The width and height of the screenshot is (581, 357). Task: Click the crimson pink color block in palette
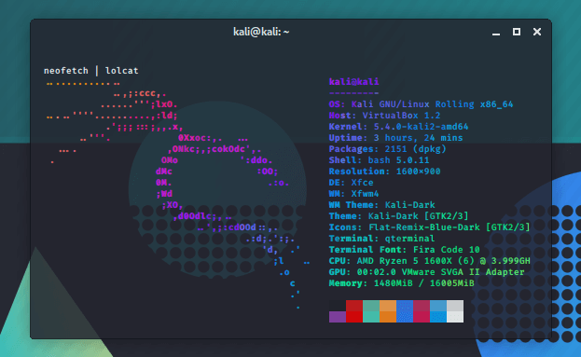coord(422,311)
